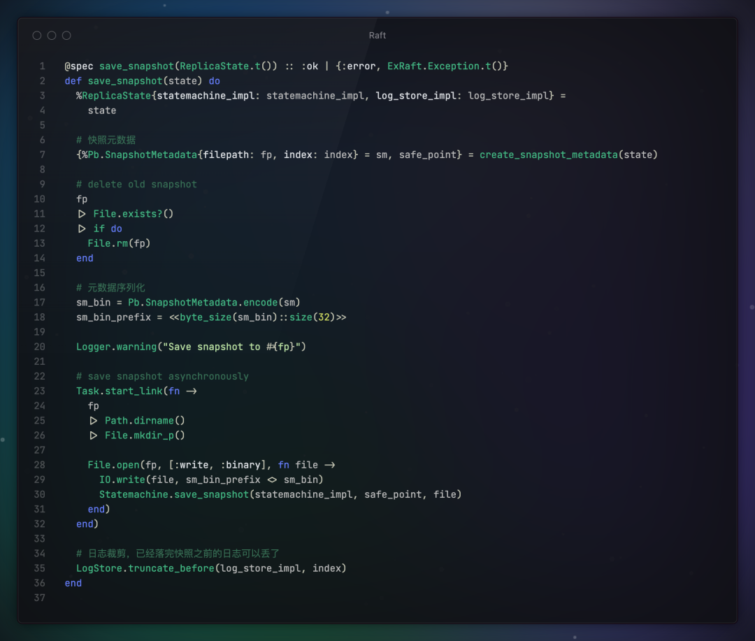This screenshot has width=755, height=641.
Task: Click the "byte_size" function name
Action: click(x=206, y=317)
